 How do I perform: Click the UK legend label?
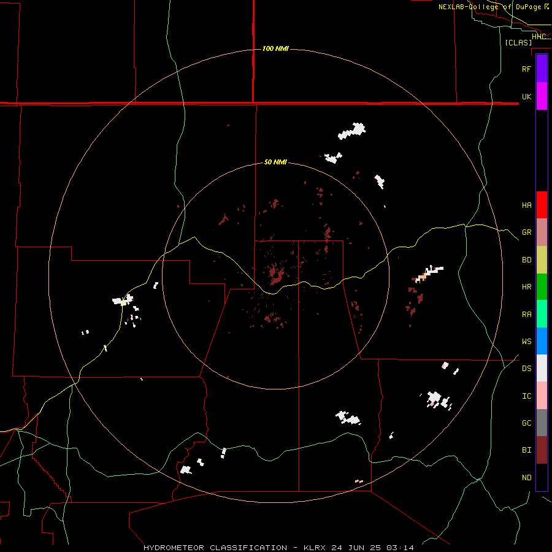pyautogui.click(x=526, y=96)
